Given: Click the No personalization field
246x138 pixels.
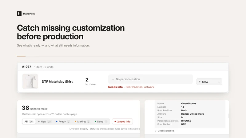Looking at the screenshot, I should pos(150,79).
